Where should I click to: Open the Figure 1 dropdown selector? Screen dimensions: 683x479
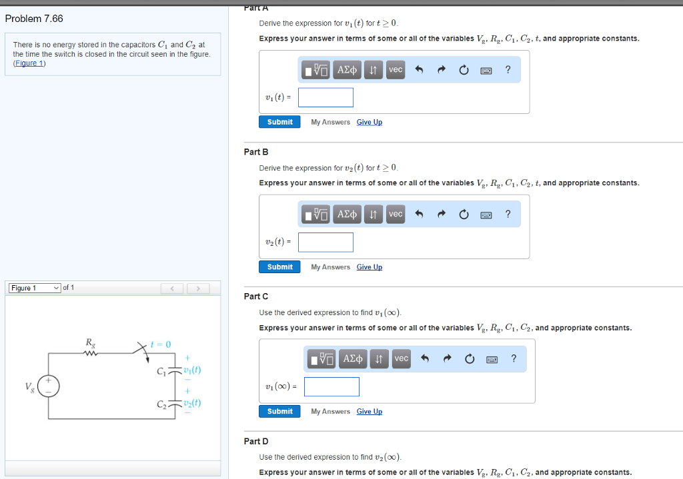(33, 287)
